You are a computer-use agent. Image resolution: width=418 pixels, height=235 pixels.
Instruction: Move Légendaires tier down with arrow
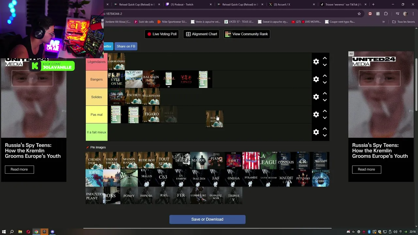(x=325, y=65)
